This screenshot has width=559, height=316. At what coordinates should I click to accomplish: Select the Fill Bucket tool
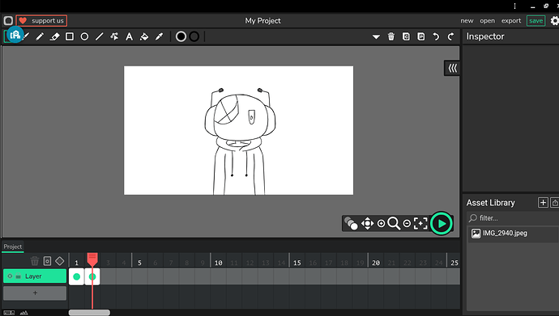(144, 36)
